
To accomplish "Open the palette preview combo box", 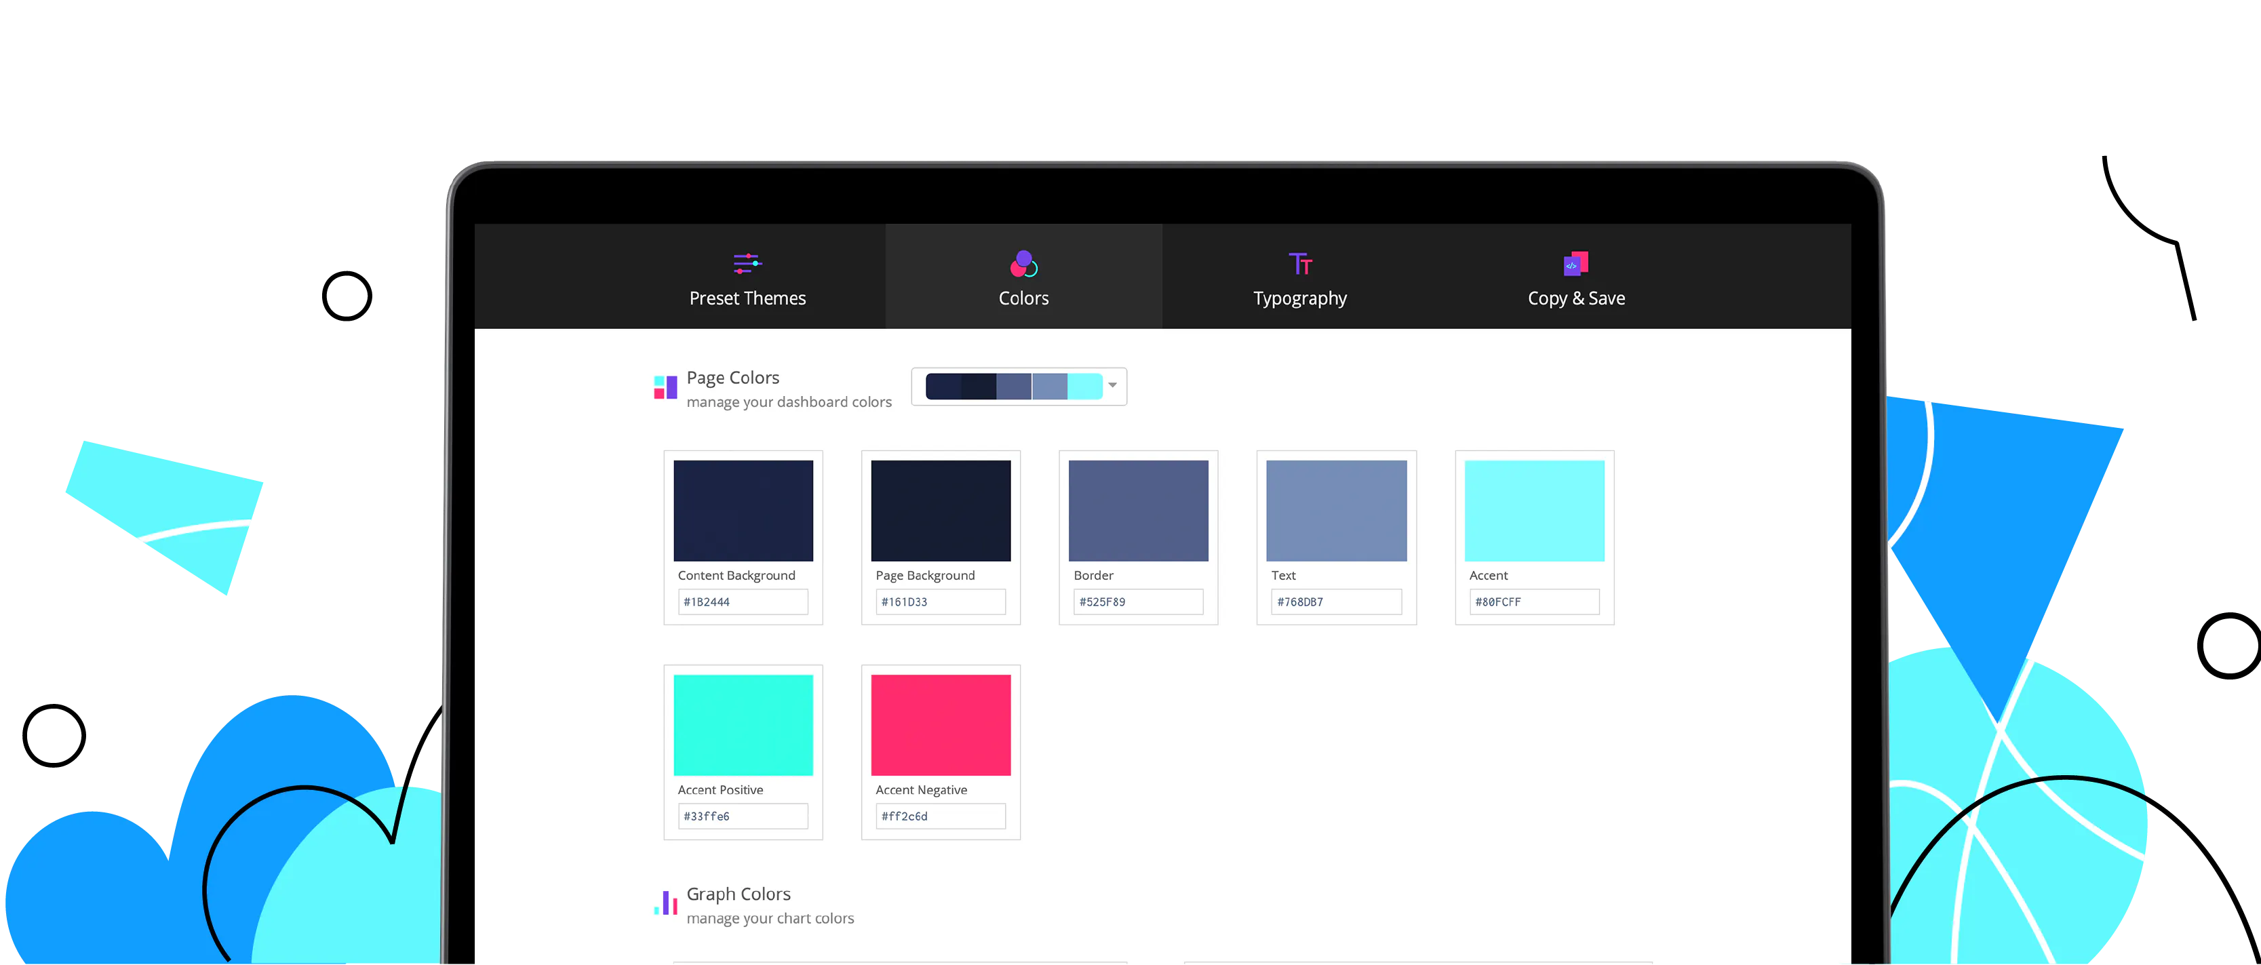I will click(1014, 387).
